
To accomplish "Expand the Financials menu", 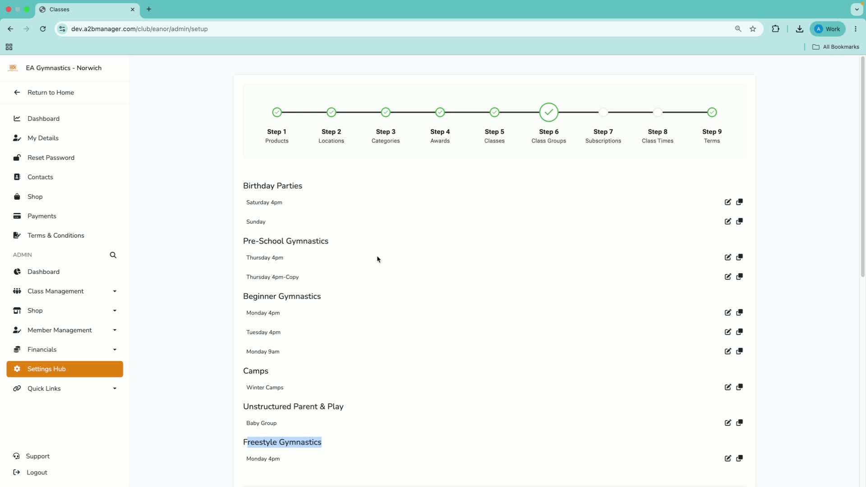I will click(x=65, y=349).
